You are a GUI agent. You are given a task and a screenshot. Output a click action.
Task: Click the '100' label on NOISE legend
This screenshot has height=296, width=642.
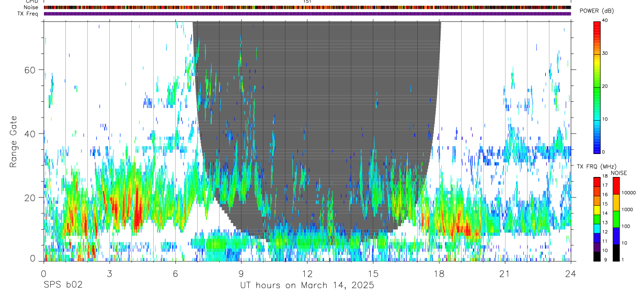tap(626, 226)
